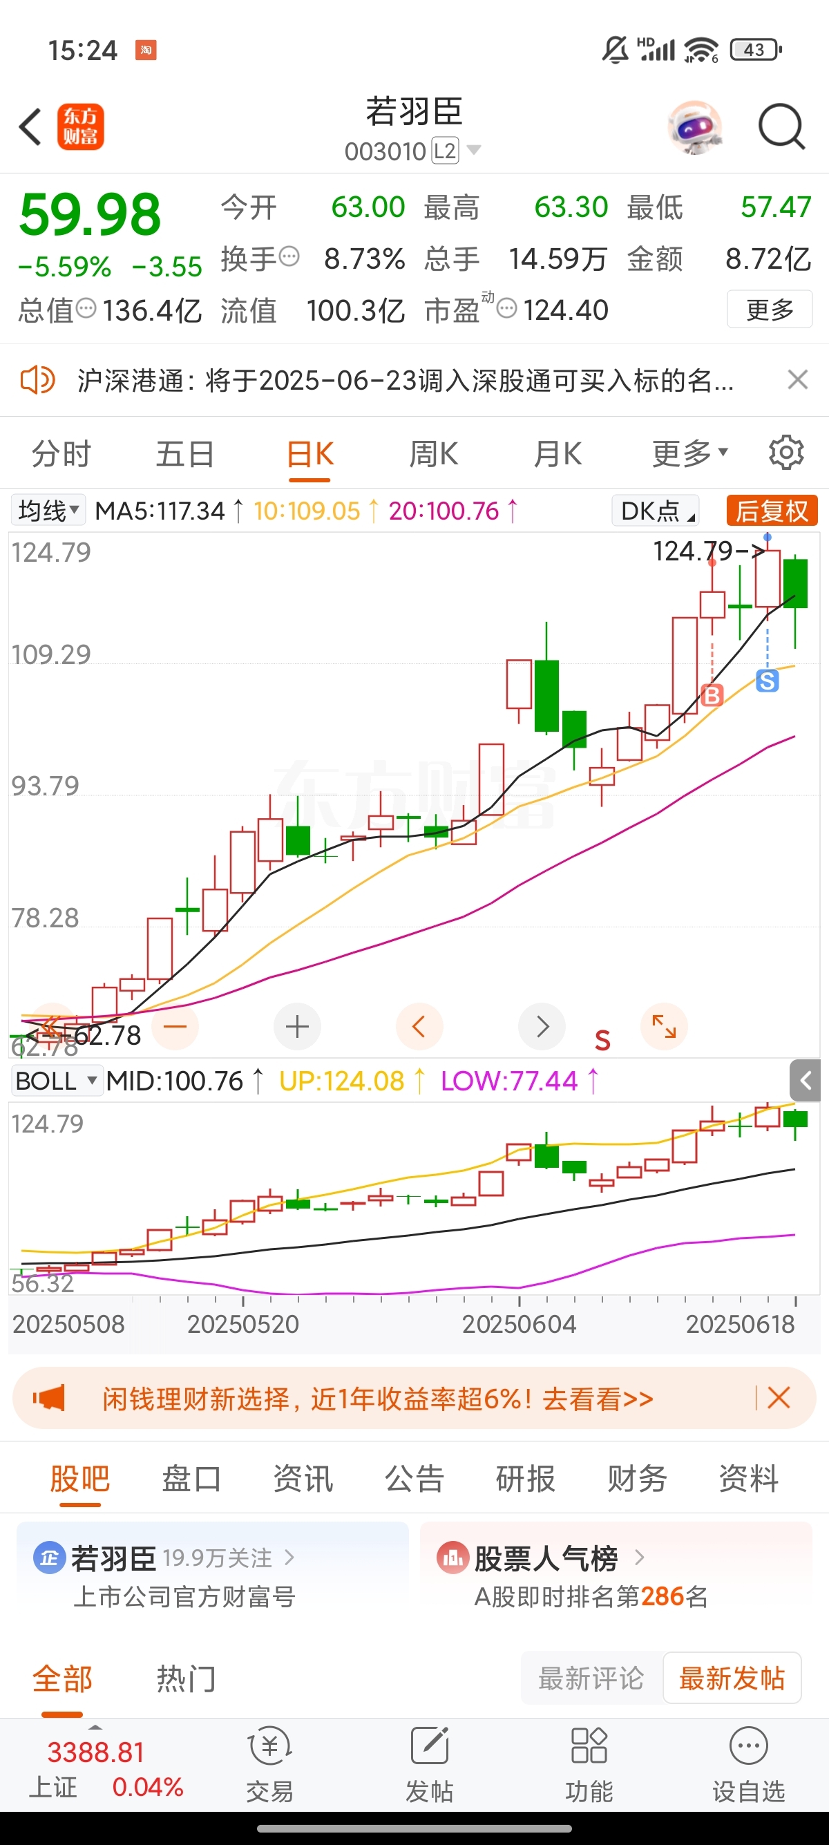The width and height of the screenshot is (829, 1845).
Task: Move chart left with orange arrow
Action: pyautogui.click(x=419, y=1026)
